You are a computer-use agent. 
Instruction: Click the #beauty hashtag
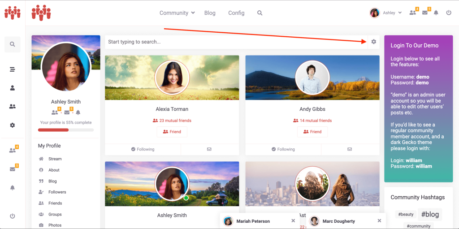(x=406, y=214)
